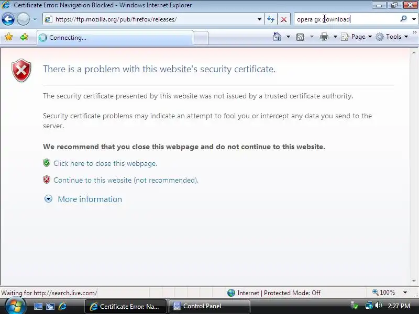The width and height of the screenshot is (419, 314).
Task: Click Add to Favorites icon
Action: tap(24, 37)
